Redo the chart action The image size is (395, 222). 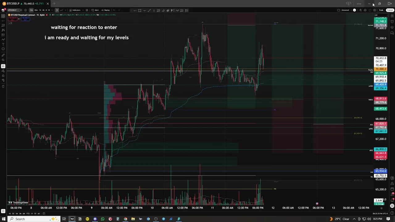[x=119, y=10]
